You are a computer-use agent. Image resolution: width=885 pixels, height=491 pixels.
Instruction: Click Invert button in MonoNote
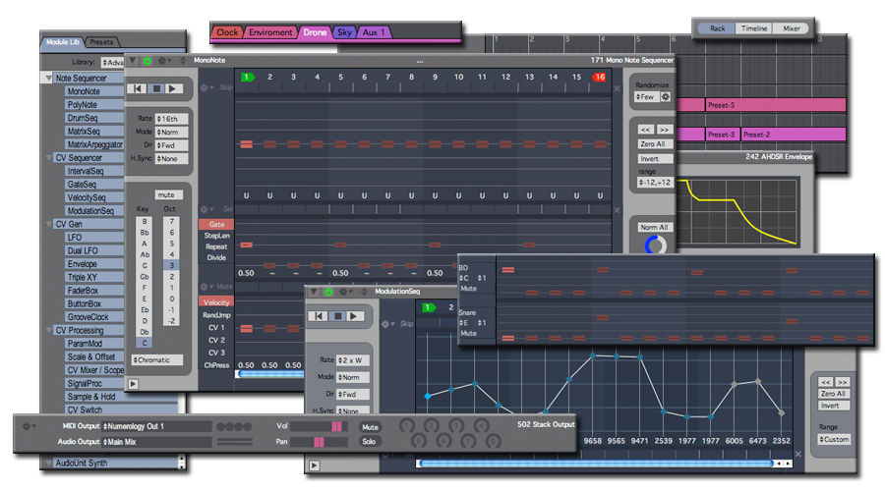(655, 159)
